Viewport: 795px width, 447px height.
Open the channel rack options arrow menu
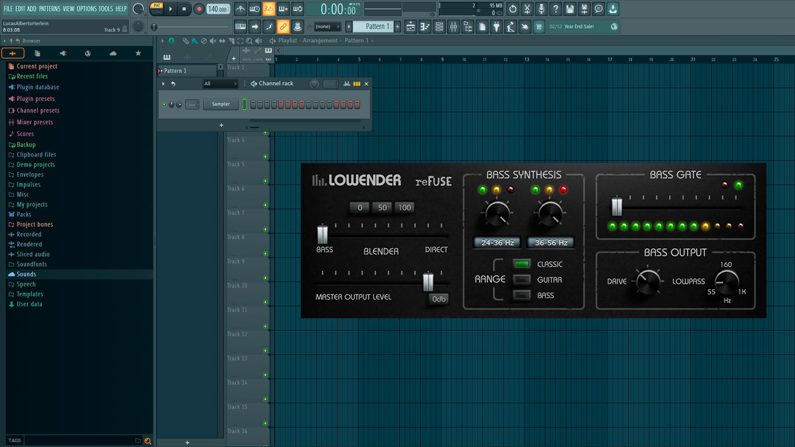tap(164, 84)
